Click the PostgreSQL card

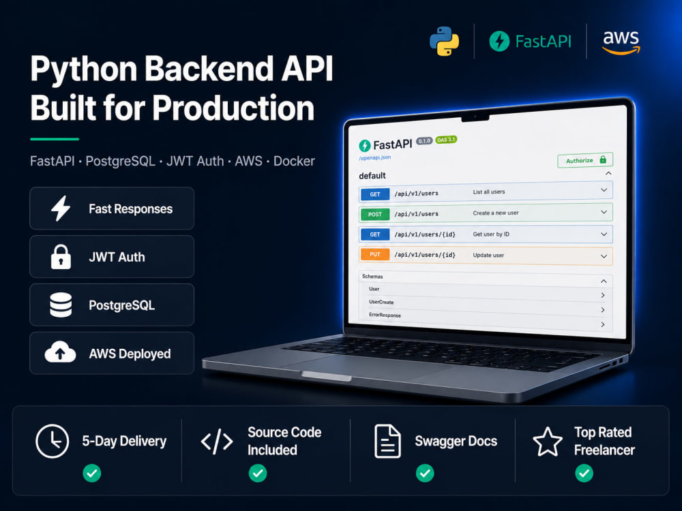[x=112, y=305]
